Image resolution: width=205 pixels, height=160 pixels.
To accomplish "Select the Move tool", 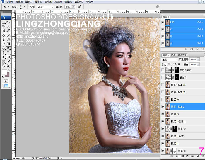I will [8, 22].
